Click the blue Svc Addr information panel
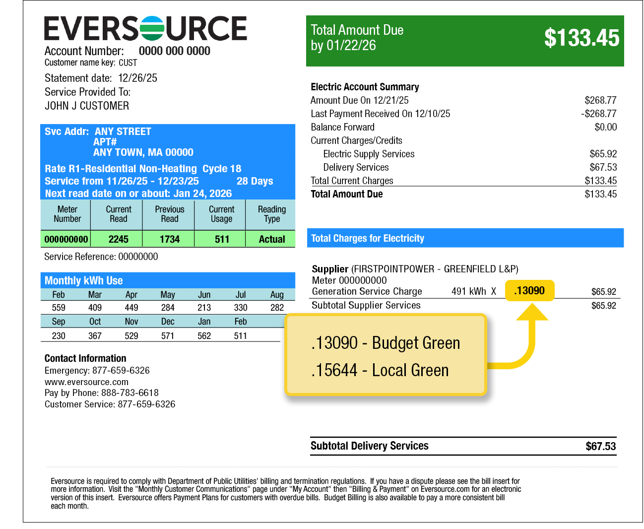 pos(167,161)
